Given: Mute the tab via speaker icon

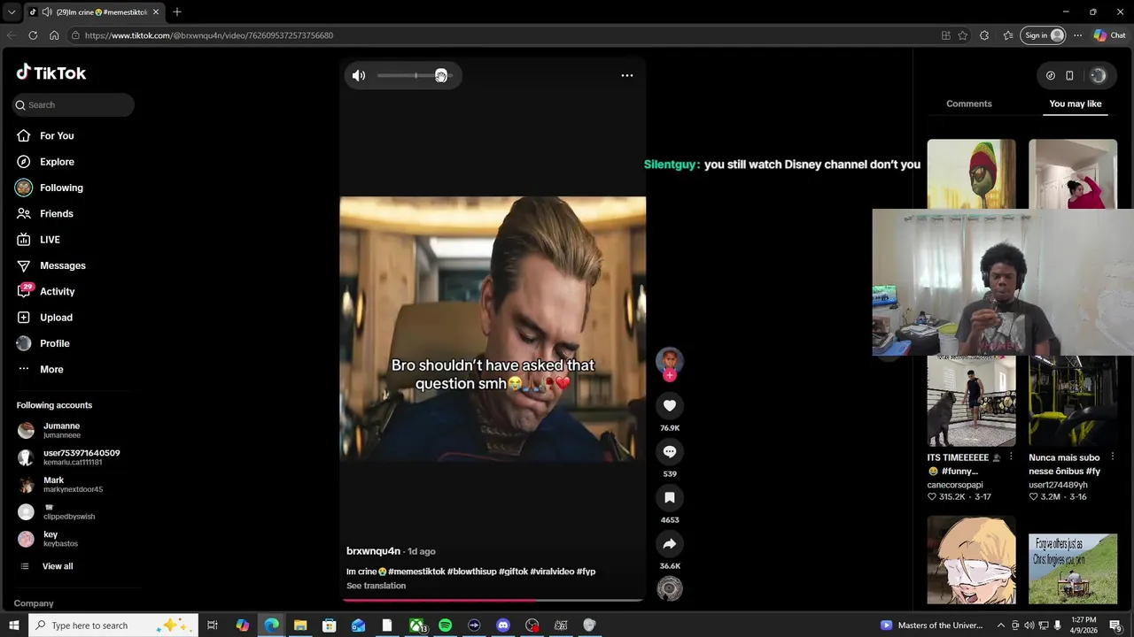Looking at the screenshot, I should click(46, 12).
